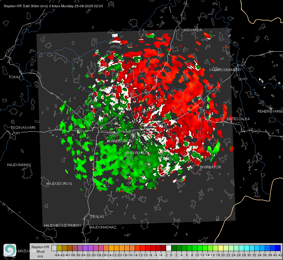Click the KISVÁRDA city label

pyautogui.click(x=193, y=30)
